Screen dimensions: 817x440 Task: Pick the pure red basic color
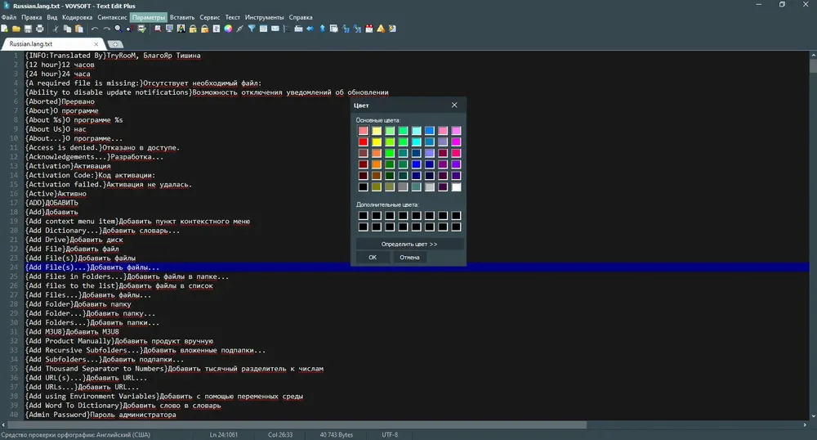point(364,141)
